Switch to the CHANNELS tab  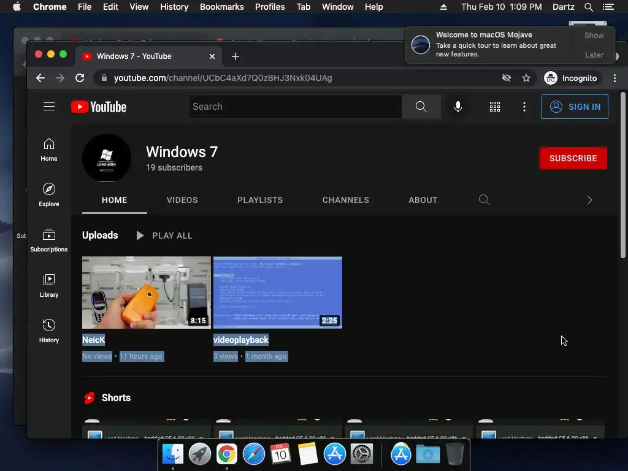coord(346,200)
